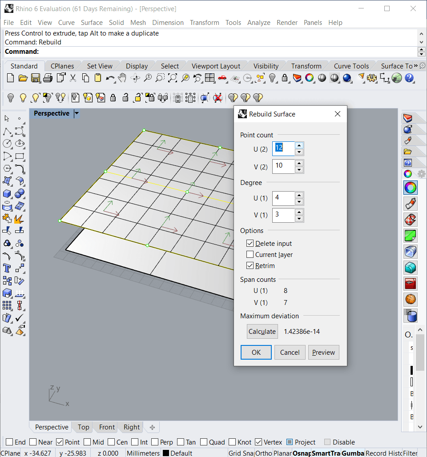
Task: Open the Surface menu
Action: coord(92,22)
